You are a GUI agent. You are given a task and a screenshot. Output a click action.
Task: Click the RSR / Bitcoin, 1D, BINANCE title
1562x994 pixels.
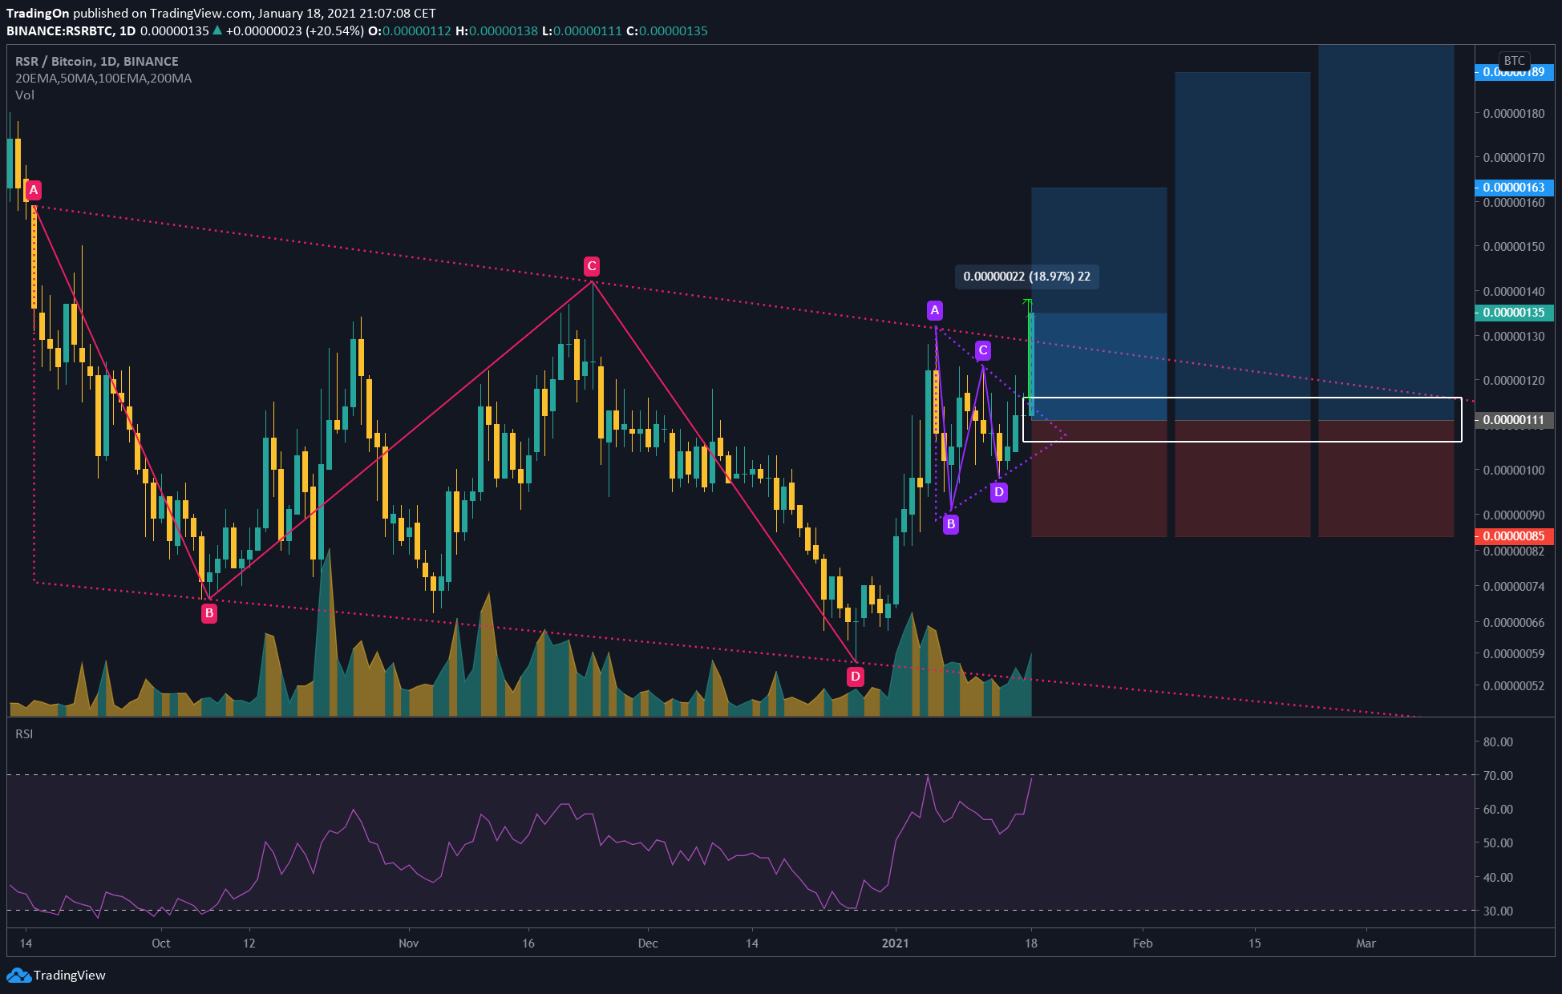pyautogui.click(x=97, y=62)
